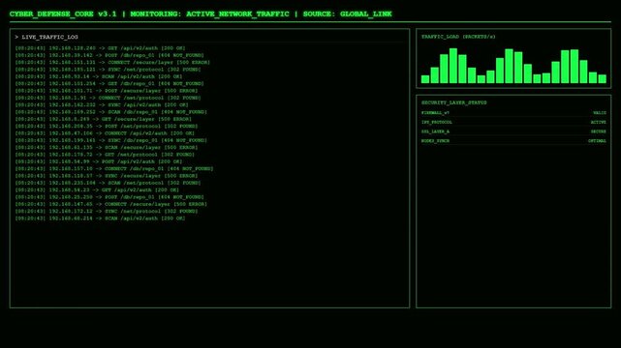This screenshot has width=621, height=348.
Task: Select log line GET /secure/layer [500 ERROR]
Action: [x=104, y=119]
